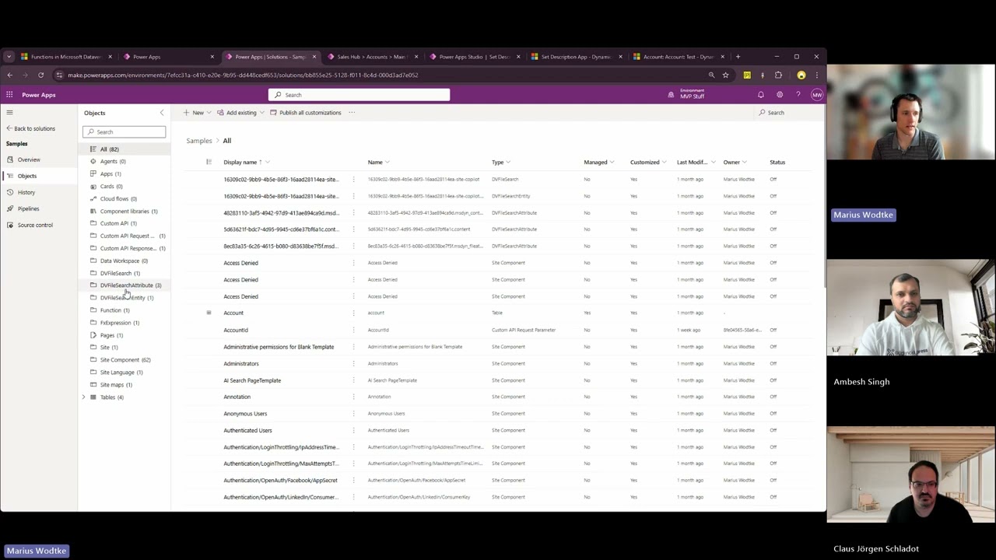Image resolution: width=996 pixels, height=560 pixels.
Task: Open row options for Administrators row
Action: point(353,363)
